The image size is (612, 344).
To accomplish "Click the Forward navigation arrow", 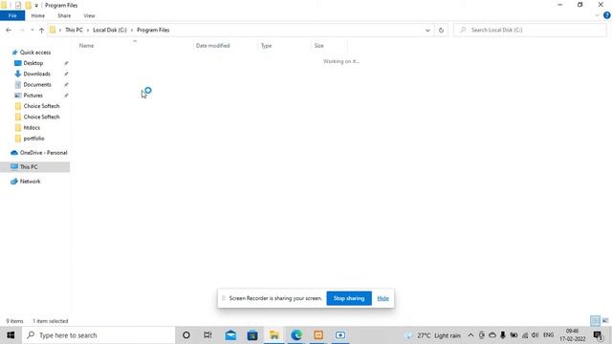I will tap(21, 30).
